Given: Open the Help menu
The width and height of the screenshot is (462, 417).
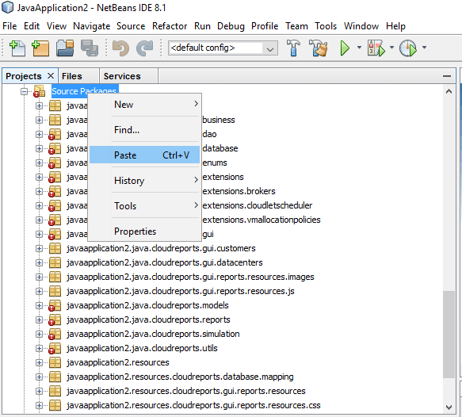Looking at the screenshot, I should [x=395, y=26].
